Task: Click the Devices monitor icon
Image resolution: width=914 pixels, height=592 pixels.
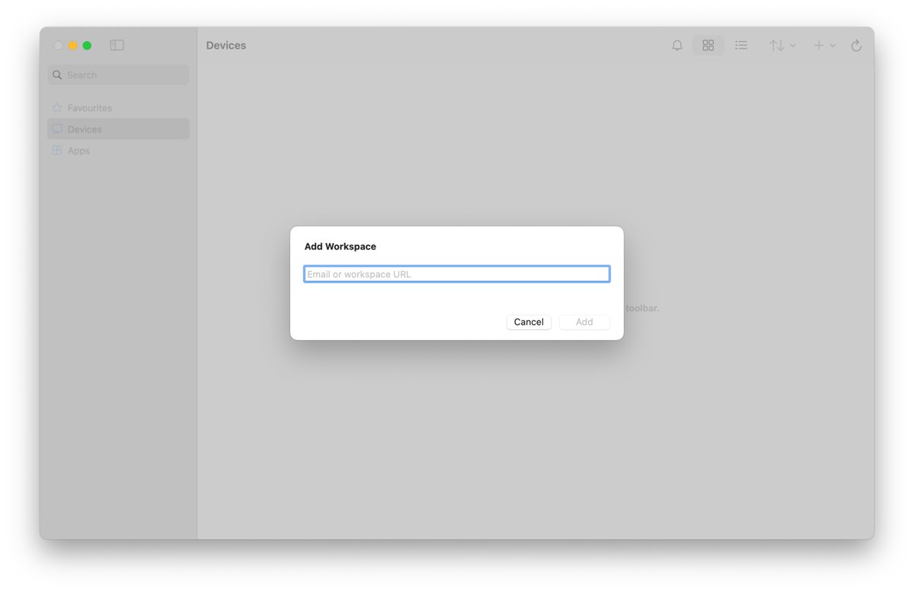Action: point(57,129)
